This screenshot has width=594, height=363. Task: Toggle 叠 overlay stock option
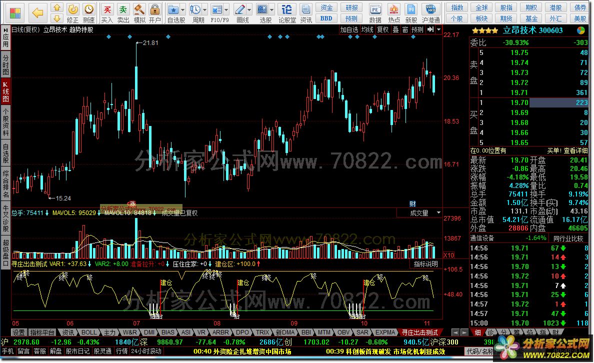pyautogui.click(x=395, y=29)
